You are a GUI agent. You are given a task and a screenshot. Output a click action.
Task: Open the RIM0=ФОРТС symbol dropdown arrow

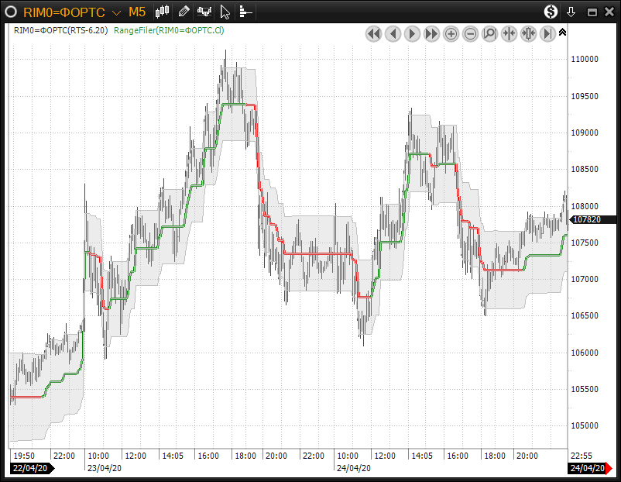pyautogui.click(x=116, y=12)
